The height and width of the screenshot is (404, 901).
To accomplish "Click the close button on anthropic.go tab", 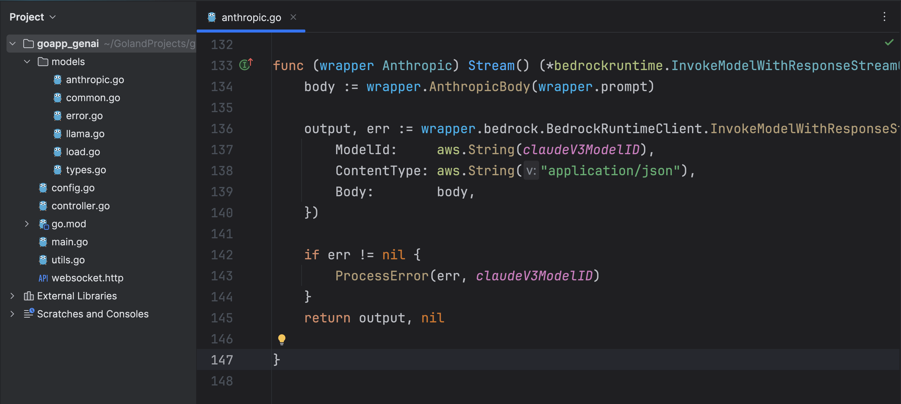I will (293, 17).
